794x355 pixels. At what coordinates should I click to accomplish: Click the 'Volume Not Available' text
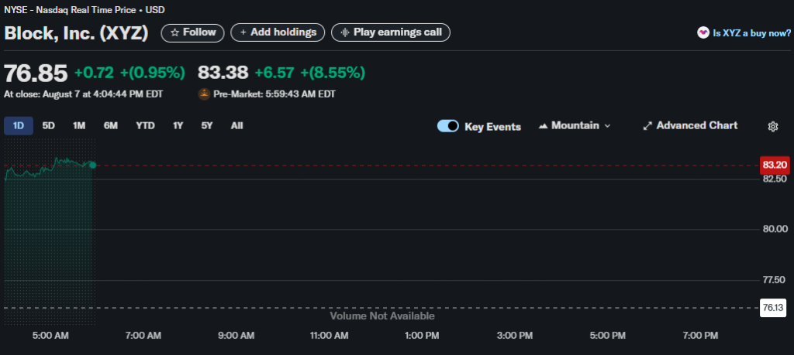pyautogui.click(x=382, y=316)
